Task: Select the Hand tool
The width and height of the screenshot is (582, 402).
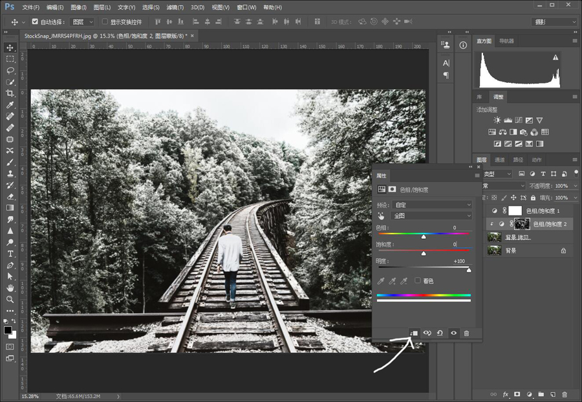Action: 10,288
